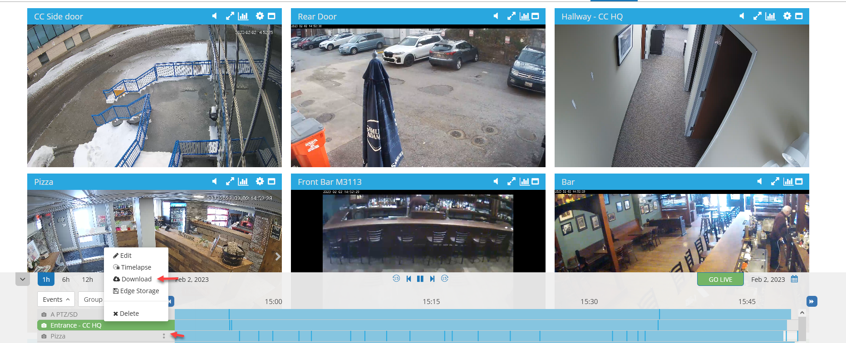Click the window icon on Bar camera tile
Screen dimensions: 846x343
[x=799, y=182]
